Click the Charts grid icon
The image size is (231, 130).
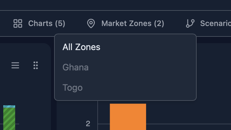coord(18,23)
